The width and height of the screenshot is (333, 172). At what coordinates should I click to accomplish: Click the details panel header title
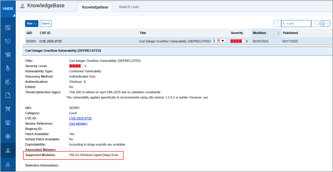click(x=63, y=51)
